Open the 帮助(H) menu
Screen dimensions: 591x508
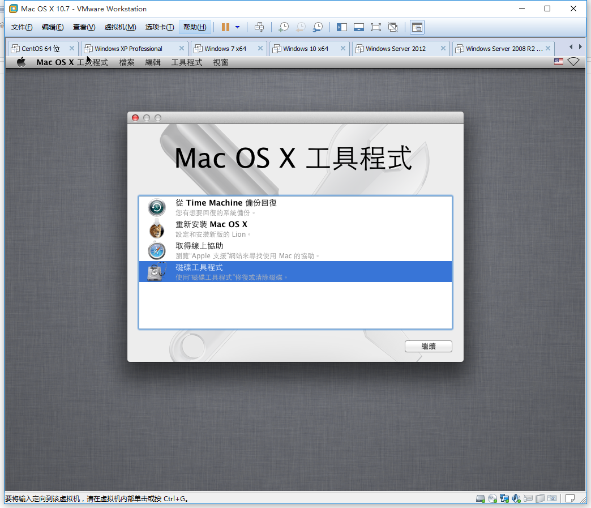point(195,27)
